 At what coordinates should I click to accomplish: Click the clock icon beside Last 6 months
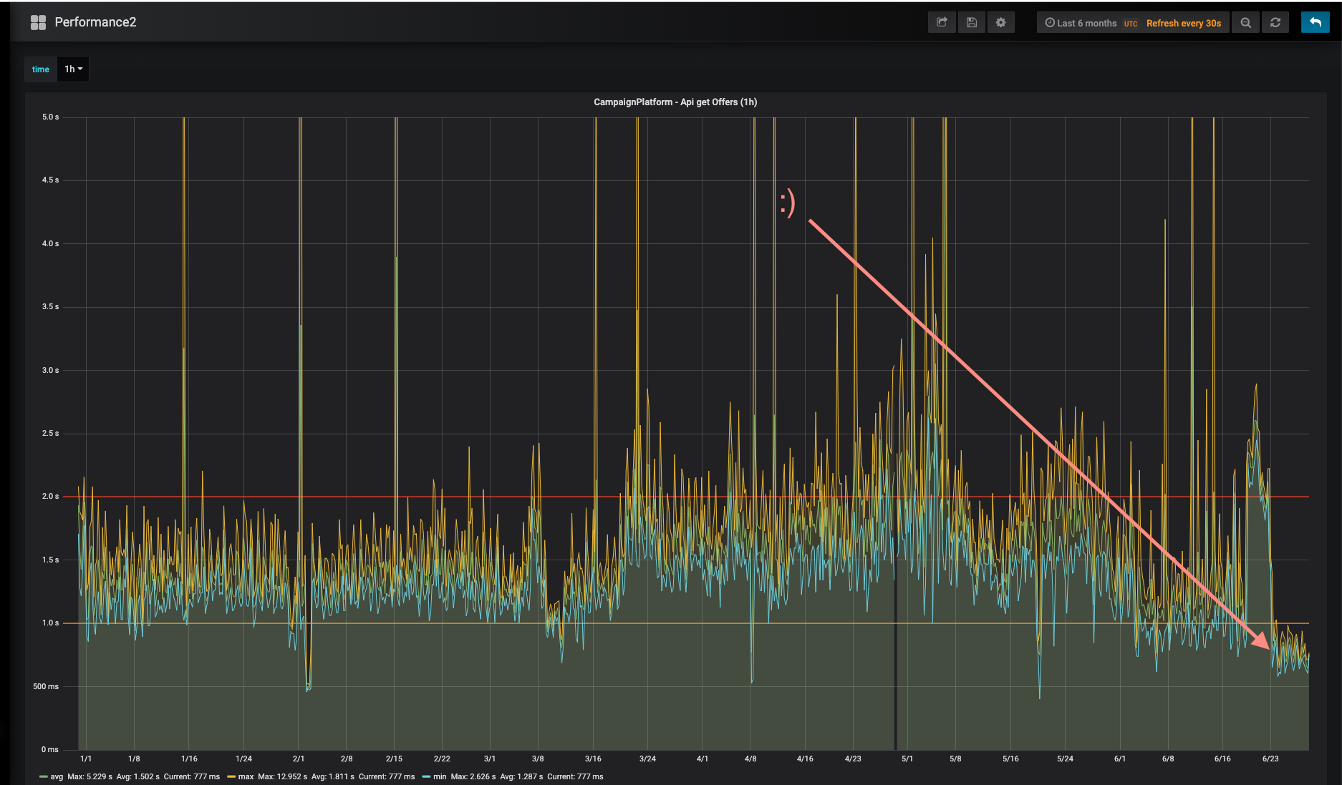pyautogui.click(x=1050, y=23)
